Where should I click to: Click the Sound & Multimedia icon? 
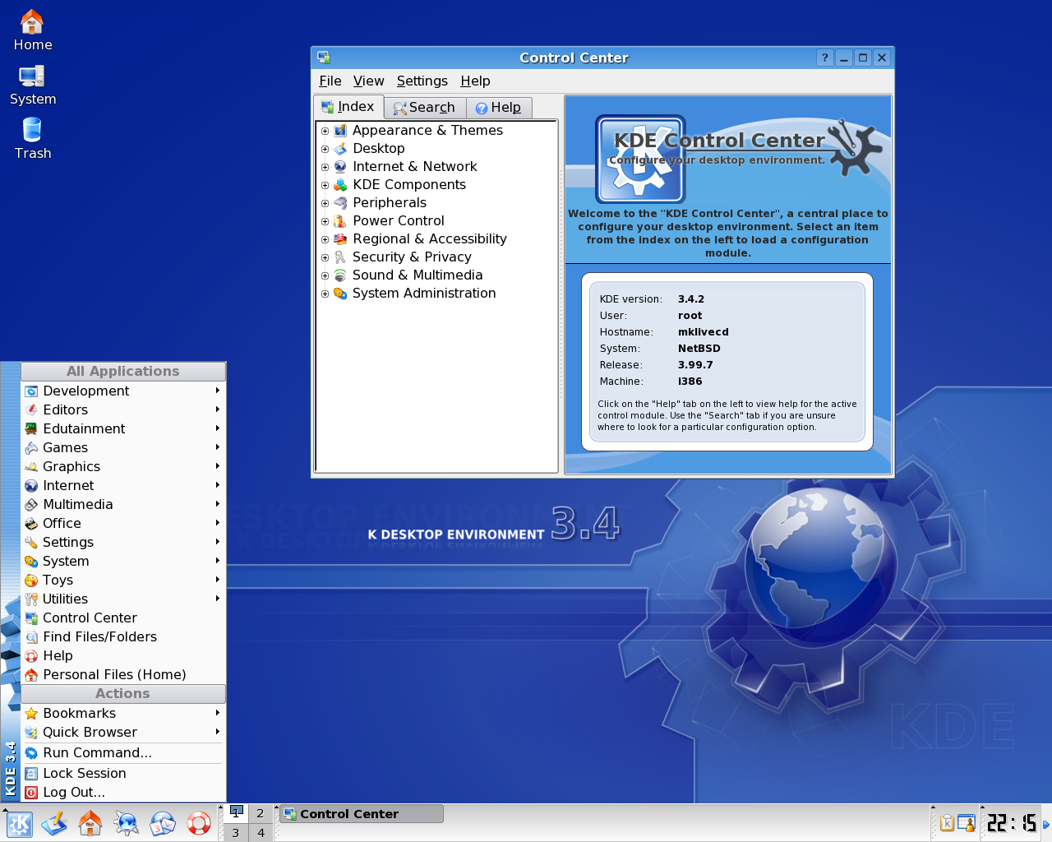pyautogui.click(x=340, y=275)
